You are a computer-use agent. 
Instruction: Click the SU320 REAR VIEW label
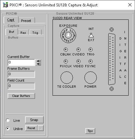[x=67, y=18]
